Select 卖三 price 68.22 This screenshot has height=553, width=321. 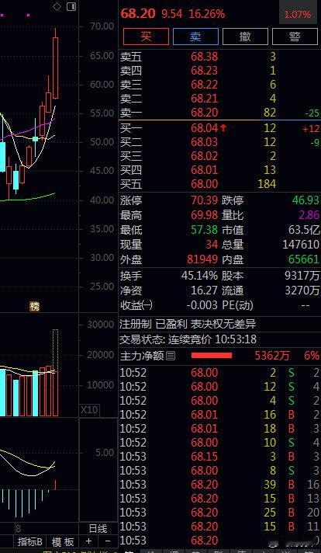tap(204, 85)
